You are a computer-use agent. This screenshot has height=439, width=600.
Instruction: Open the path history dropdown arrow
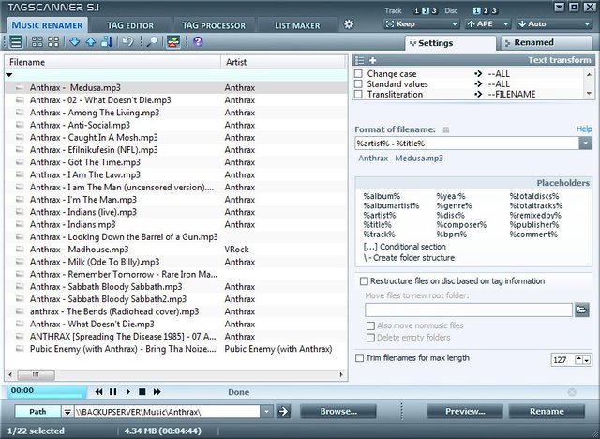click(266, 412)
